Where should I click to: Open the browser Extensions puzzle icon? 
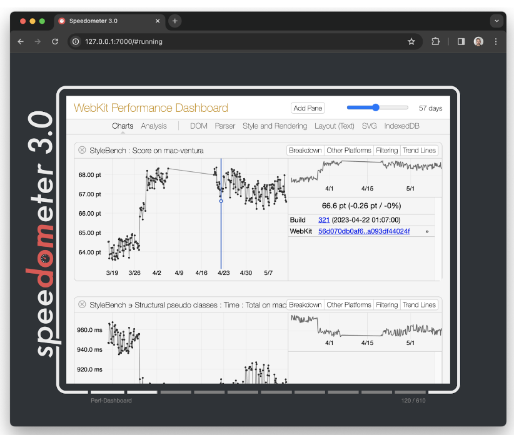[x=435, y=42]
